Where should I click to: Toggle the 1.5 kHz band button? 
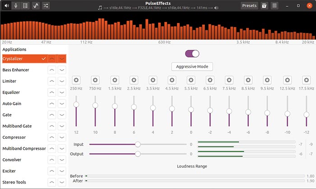pos(115,80)
